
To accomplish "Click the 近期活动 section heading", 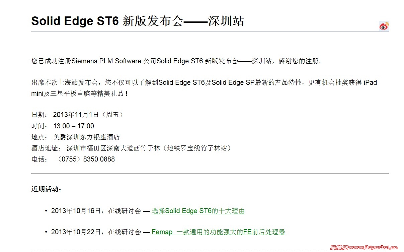I will tap(47, 189).
